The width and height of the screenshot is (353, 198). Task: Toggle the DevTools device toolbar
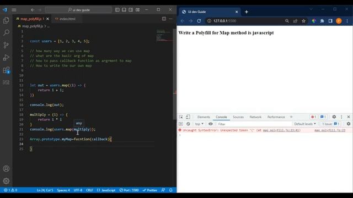click(188, 117)
